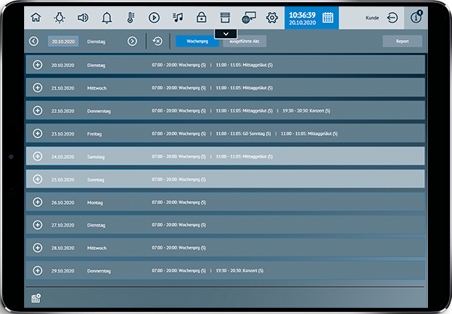Image resolution: width=452 pixels, height=314 pixels.
Task: Expand the 28.10.2020 Mittwoch row
Action: tap(38, 248)
